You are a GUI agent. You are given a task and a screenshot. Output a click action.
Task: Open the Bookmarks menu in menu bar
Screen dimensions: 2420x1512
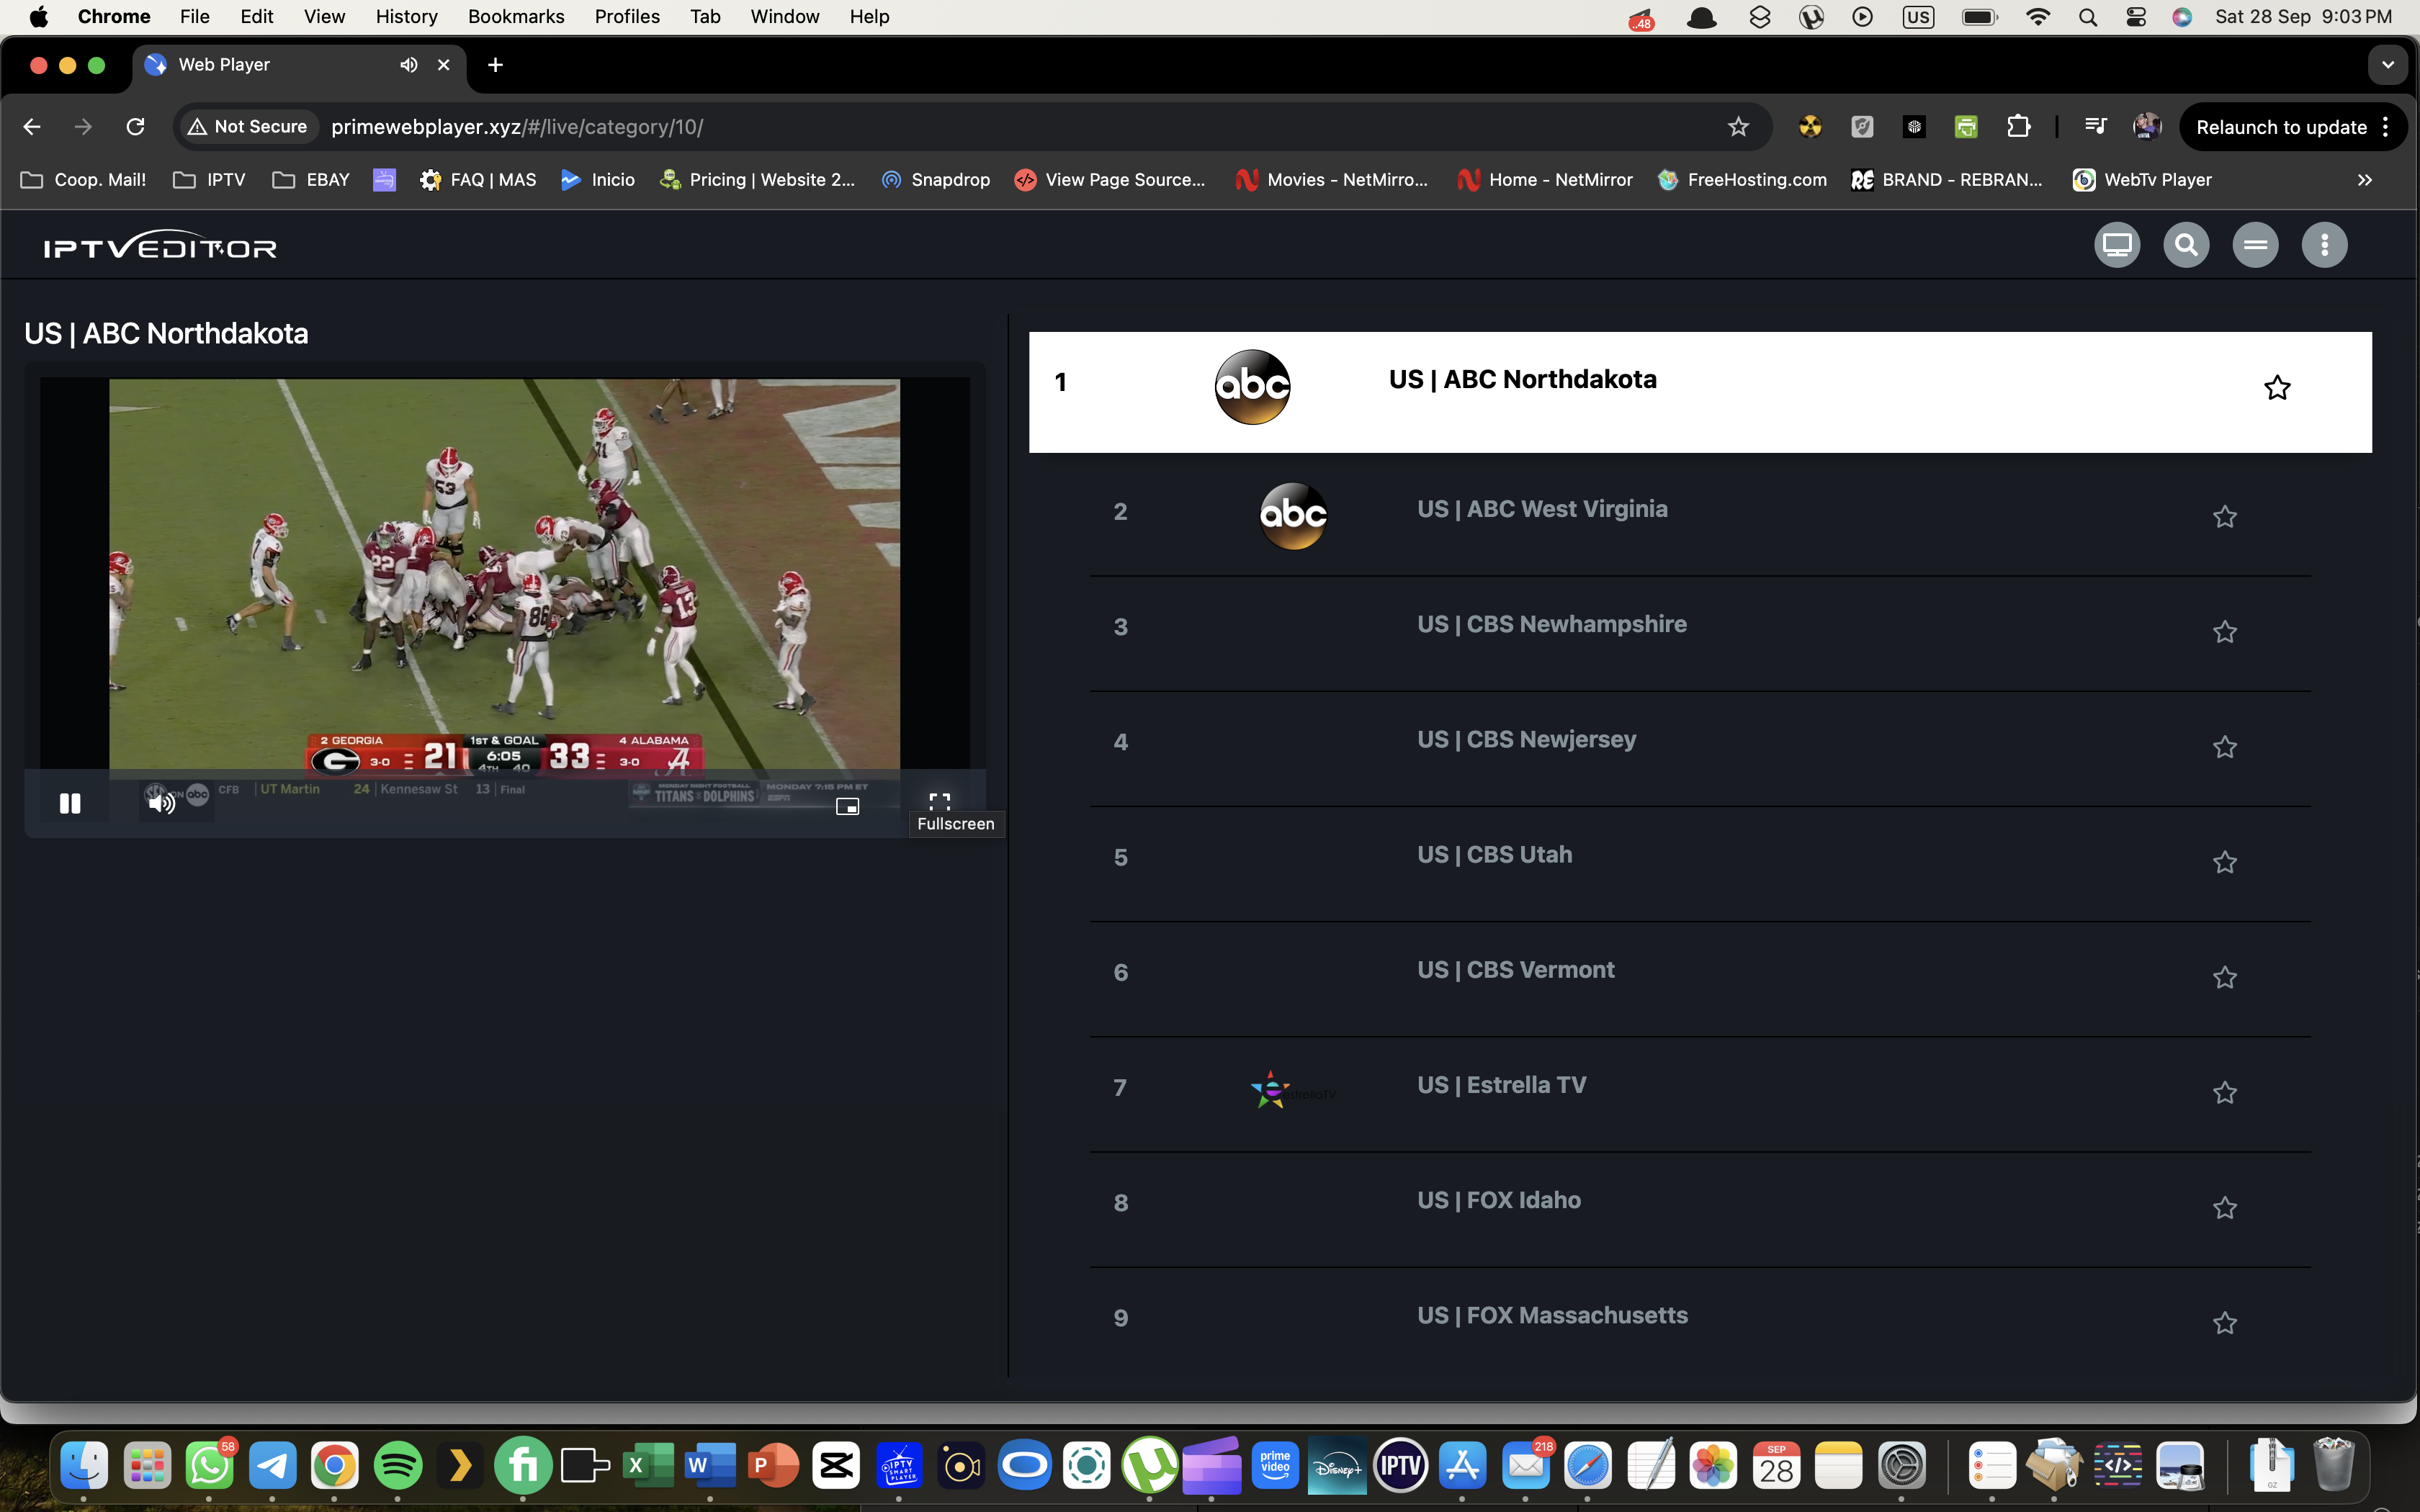click(516, 16)
